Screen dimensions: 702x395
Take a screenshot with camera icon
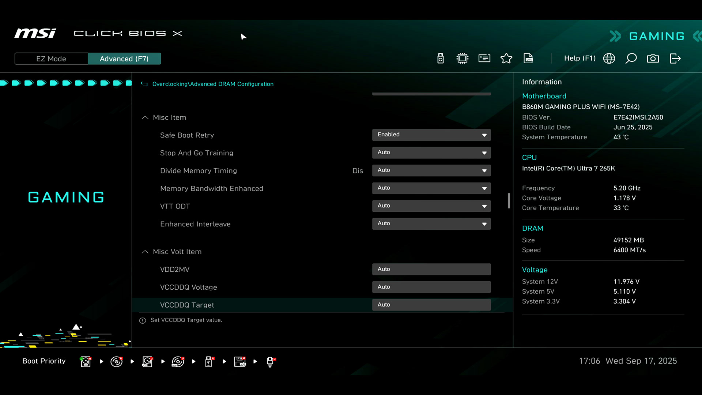click(x=653, y=59)
